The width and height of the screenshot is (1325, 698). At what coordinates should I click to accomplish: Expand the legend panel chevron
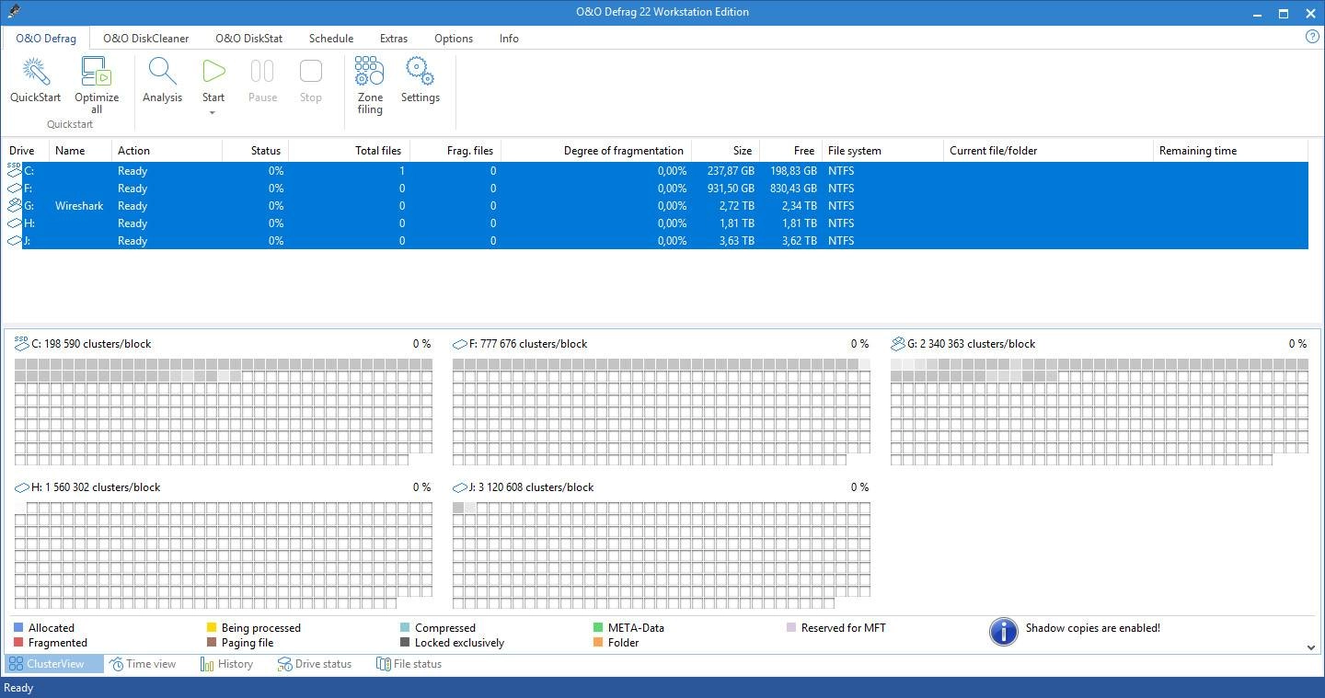[1311, 647]
